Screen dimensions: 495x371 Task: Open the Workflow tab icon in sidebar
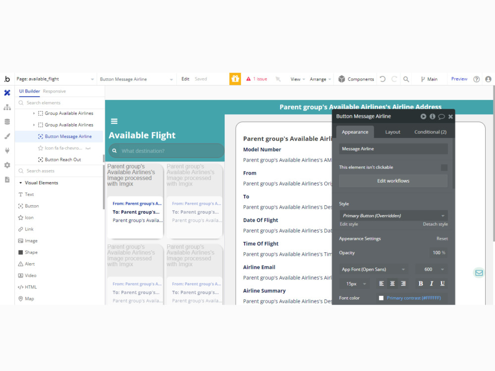click(x=7, y=107)
